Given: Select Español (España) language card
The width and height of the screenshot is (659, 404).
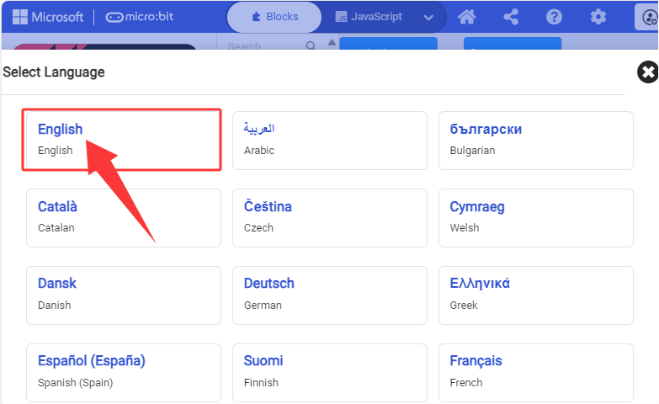Looking at the screenshot, I should coord(124,373).
